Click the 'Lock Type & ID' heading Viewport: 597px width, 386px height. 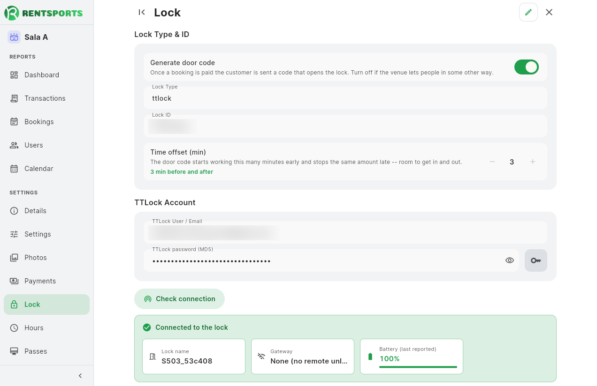click(162, 34)
